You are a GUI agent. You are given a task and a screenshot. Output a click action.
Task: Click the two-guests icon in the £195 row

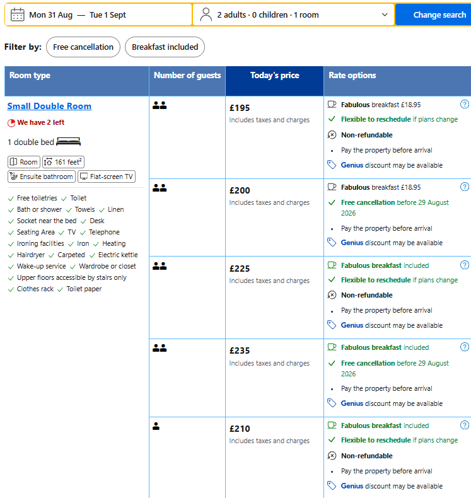(160, 105)
